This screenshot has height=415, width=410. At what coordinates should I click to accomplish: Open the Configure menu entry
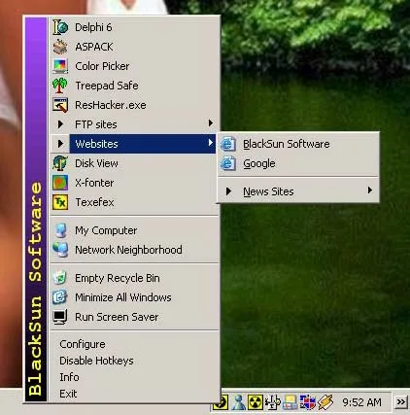tap(83, 344)
